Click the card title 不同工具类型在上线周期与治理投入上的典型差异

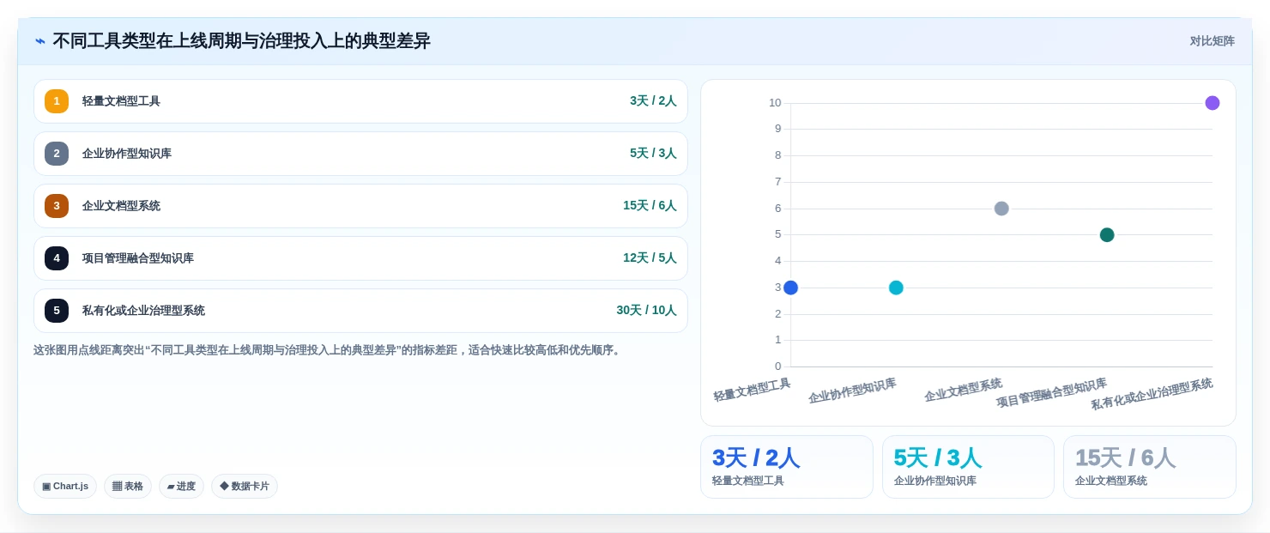point(241,41)
